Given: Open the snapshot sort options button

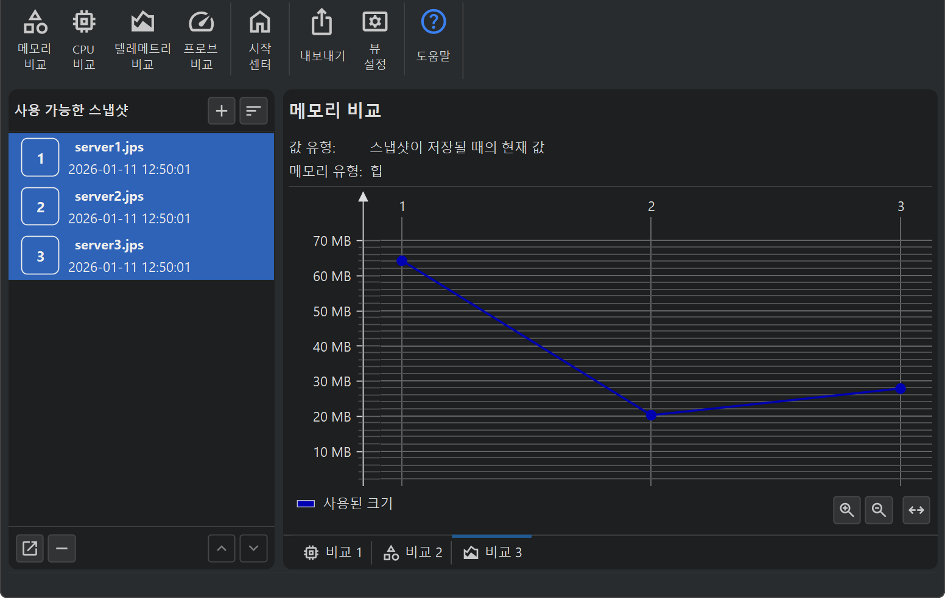Looking at the screenshot, I should point(253,111).
